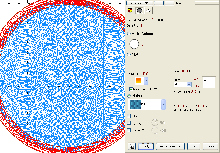220x153 pixels.
Task: Select the Plain Fill radio button
Action: 129,96
